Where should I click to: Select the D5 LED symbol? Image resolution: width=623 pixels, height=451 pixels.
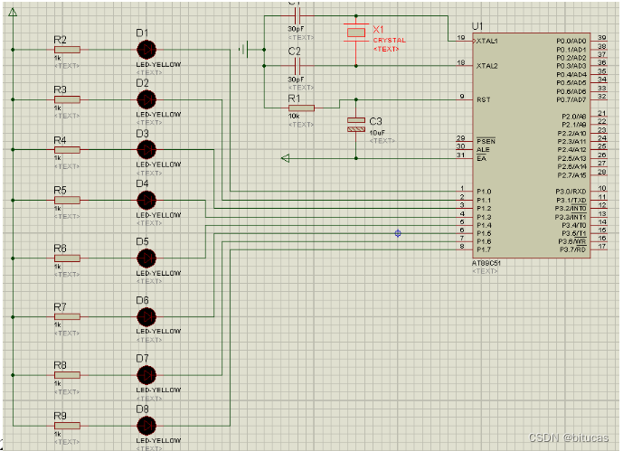(x=146, y=258)
